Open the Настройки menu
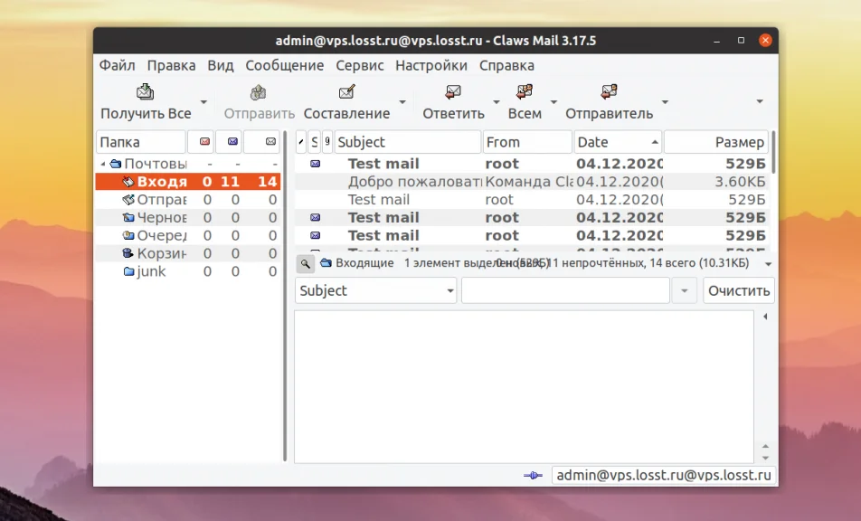The height and width of the screenshot is (521, 861). (x=431, y=65)
